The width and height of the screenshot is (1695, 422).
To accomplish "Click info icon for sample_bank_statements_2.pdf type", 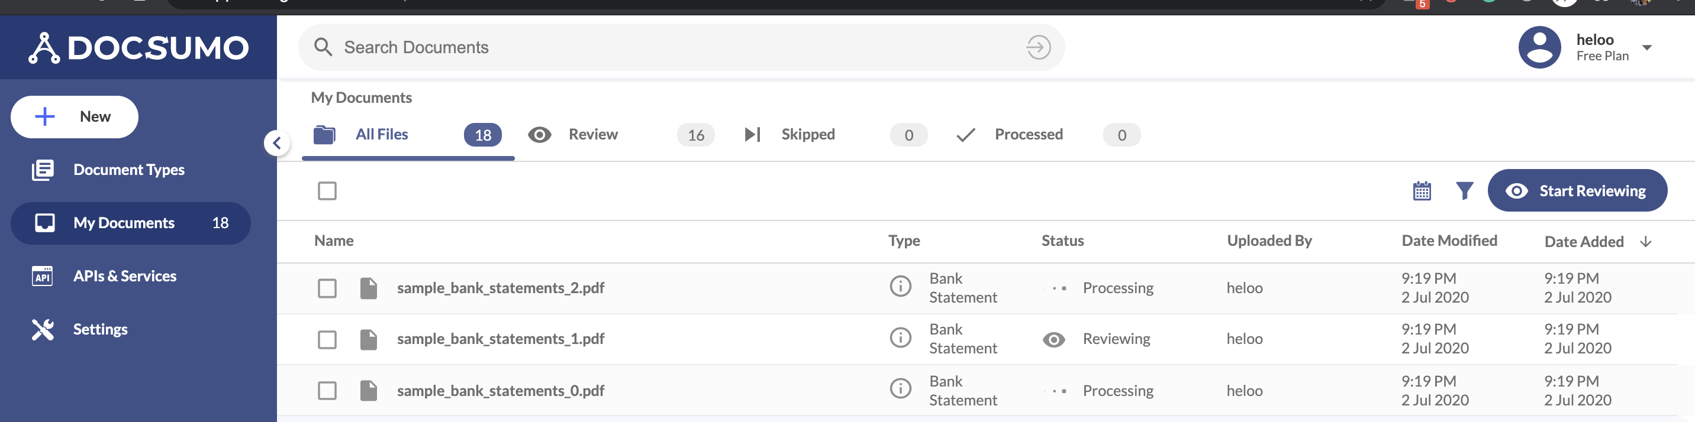I will pos(900,286).
